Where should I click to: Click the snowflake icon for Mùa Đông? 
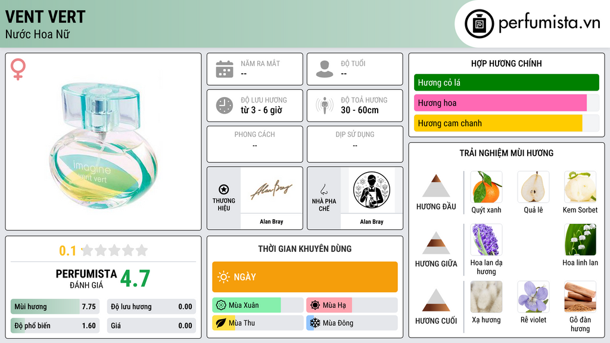pyautogui.click(x=315, y=323)
